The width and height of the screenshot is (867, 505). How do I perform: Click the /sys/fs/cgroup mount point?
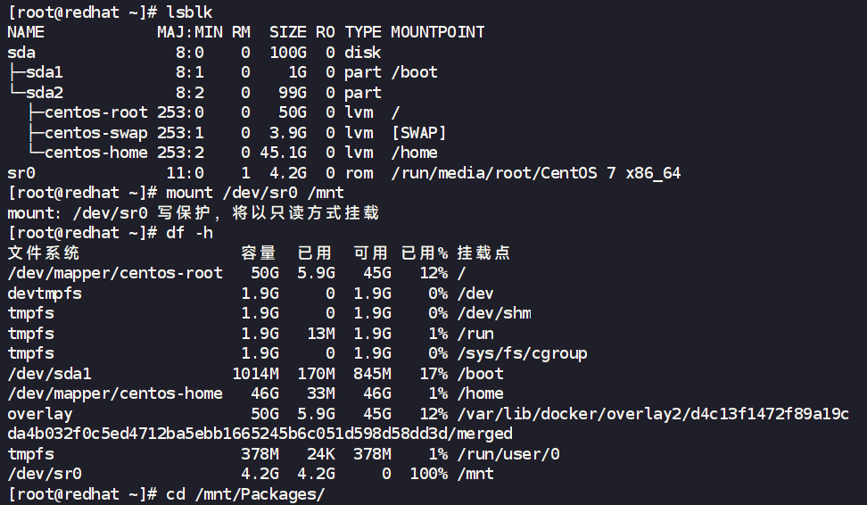point(522,353)
